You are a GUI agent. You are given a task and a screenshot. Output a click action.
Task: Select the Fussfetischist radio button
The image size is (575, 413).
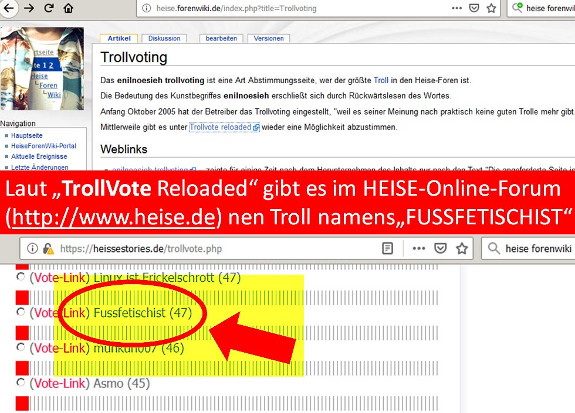pyautogui.click(x=21, y=312)
